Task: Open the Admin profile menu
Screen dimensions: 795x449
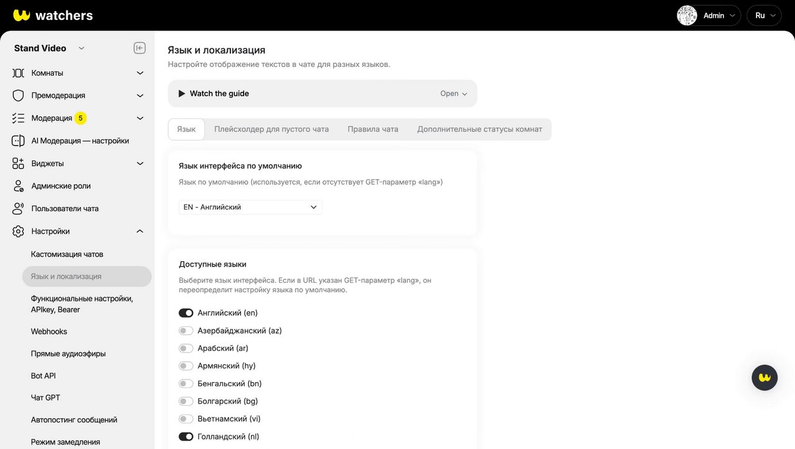Action: click(709, 16)
